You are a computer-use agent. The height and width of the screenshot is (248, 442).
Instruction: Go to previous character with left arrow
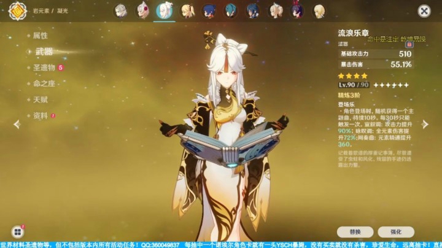click(x=17, y=124)
